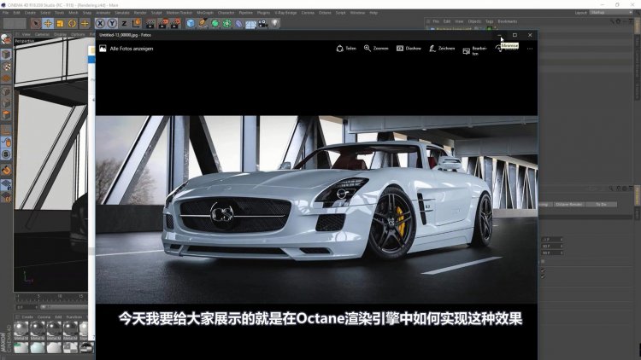Click the Octane Render tab in attributes
The image size is (641, 360).
click(568, 204)
